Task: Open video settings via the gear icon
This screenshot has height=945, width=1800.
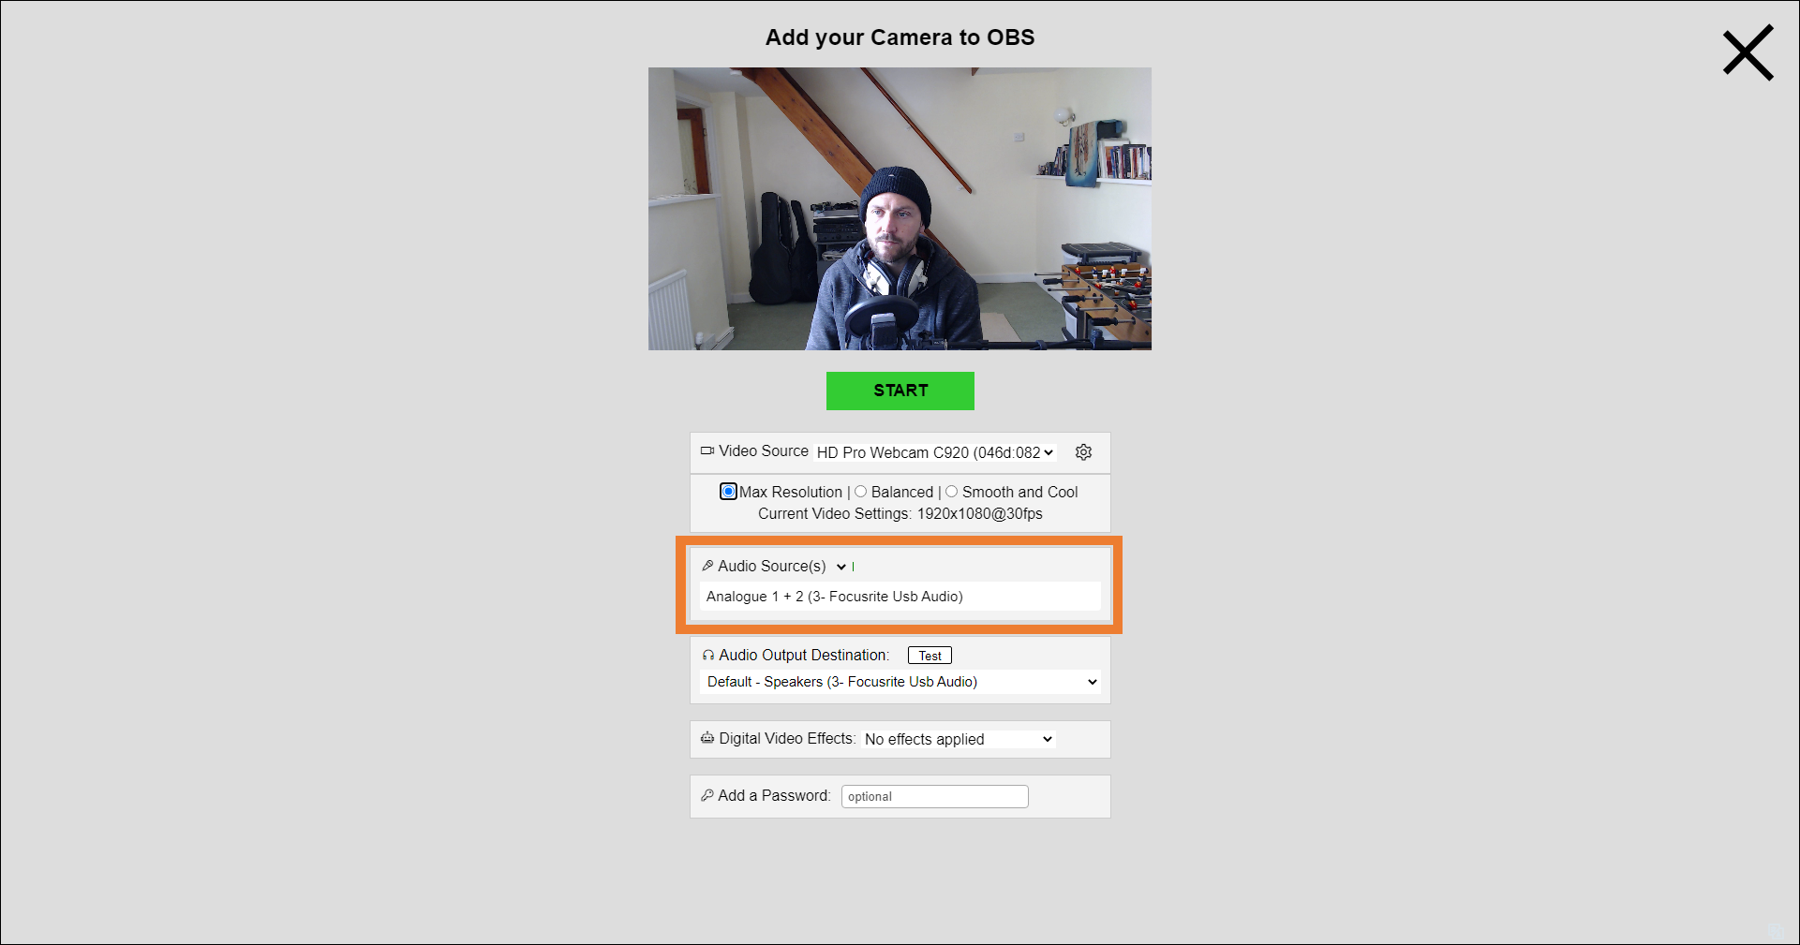Action: pyautogui.click(x=1083, y=452)
